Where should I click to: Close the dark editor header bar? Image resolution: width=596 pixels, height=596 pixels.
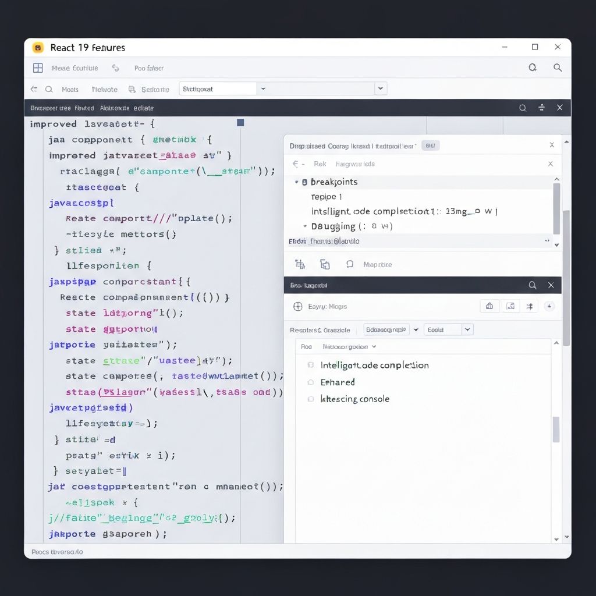[559, 108]
